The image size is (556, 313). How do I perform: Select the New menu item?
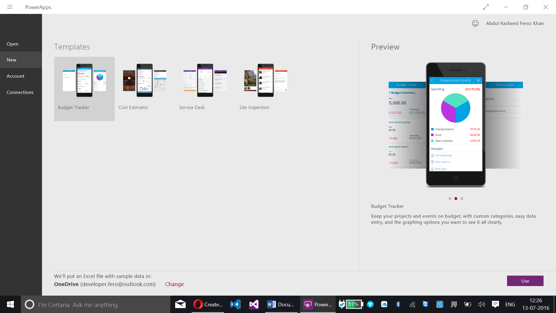pyautogui.click(x=21, y=60)
